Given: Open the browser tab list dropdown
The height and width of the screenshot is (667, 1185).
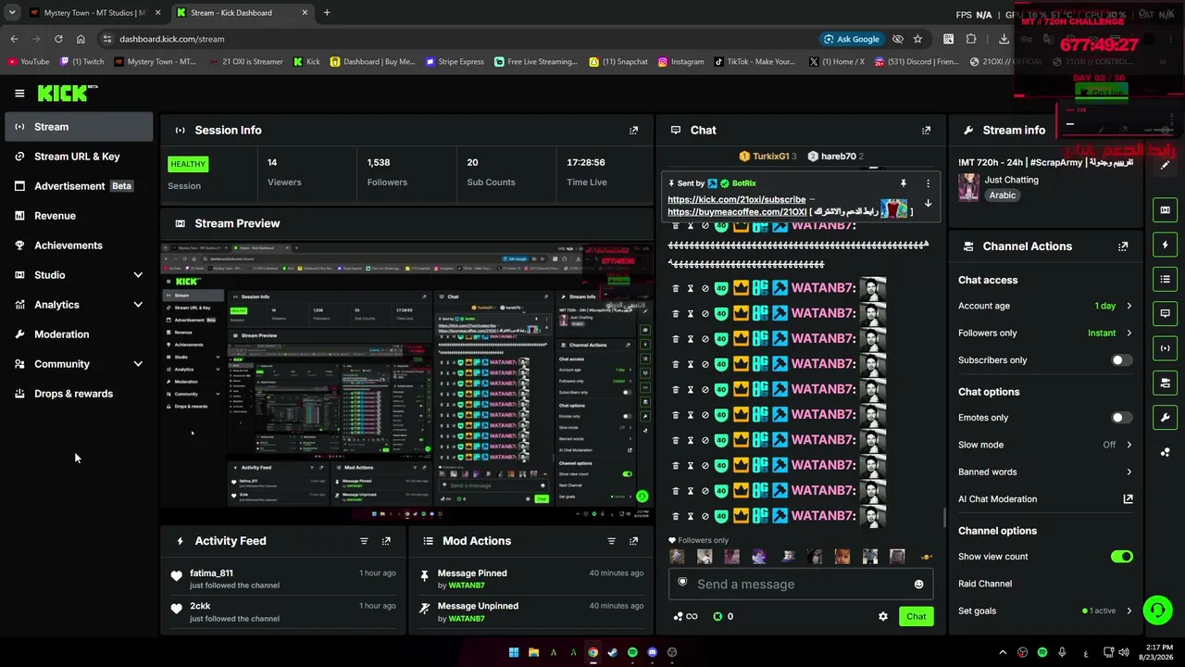Looking at the screenshot, I should [11, 13].
